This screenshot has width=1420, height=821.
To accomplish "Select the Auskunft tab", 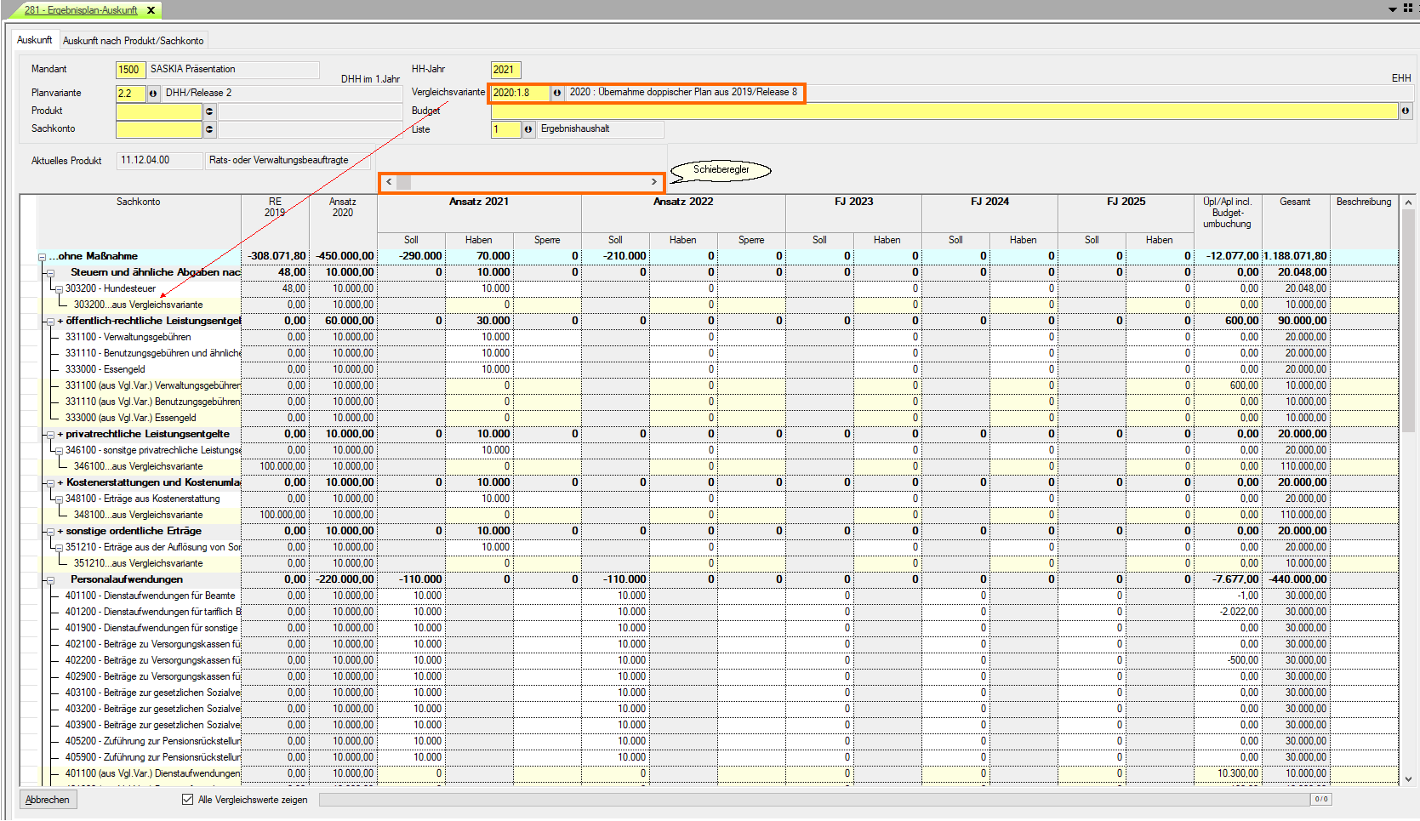I will tap(34, 40).
